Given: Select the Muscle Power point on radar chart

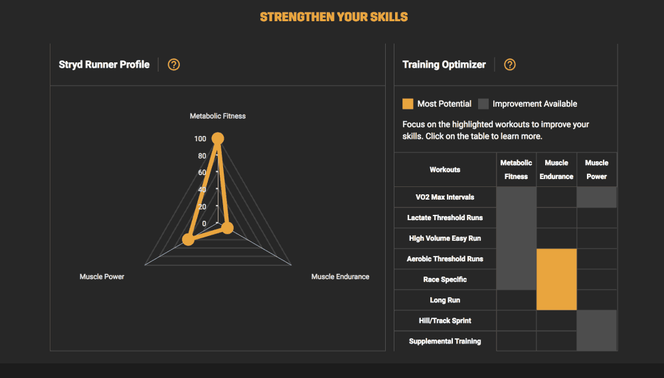Looking at the screenshot, I should 188,240.
